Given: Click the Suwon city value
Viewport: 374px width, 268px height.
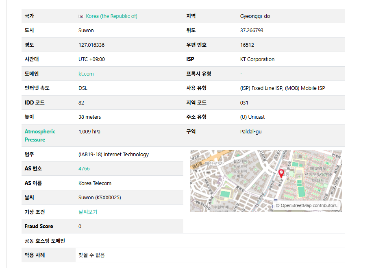Looking at the screenshot, I should [x=86, y=31].
